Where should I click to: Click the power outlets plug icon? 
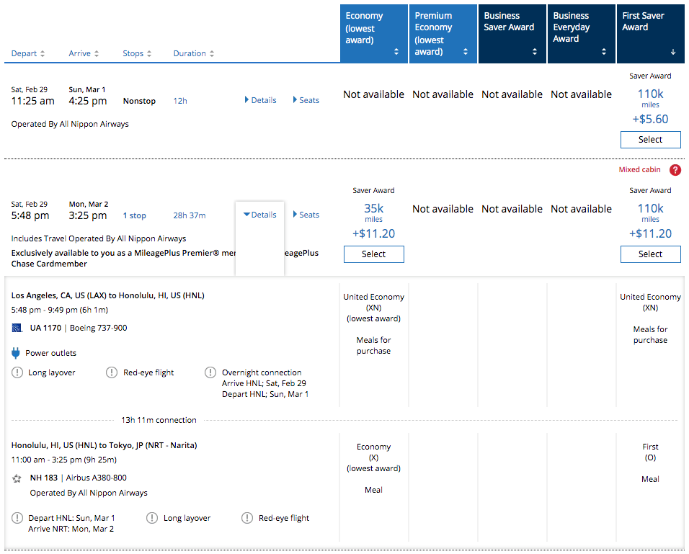pyautogui.click(x=16, y=353)
